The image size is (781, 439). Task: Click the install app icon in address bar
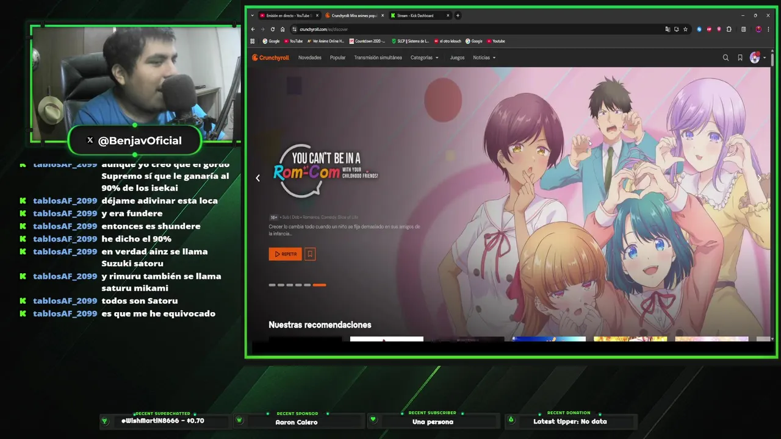[676, 29]
